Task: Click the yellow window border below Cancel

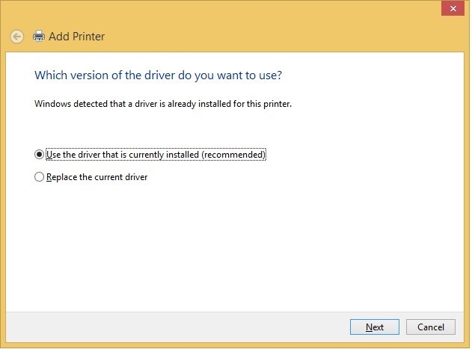Action: (x=431, y=345)
